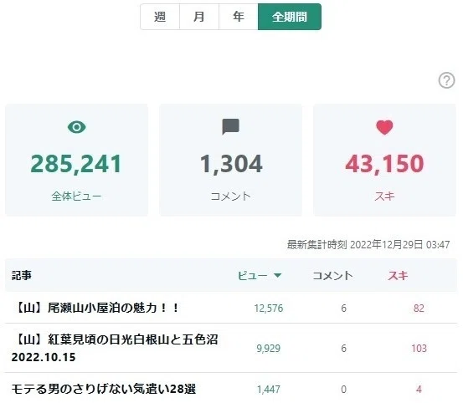
Task: Select the 週 period tab
Action: click(160, 17)
